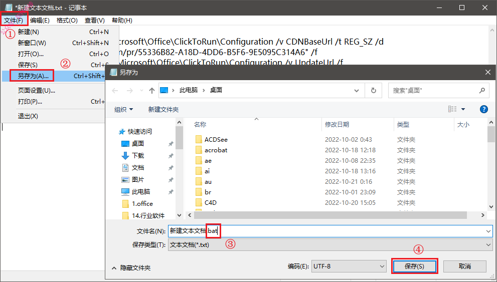Open the 编码 UTF-8 dropdown
Screen dimensions: 497x282
coord(349,266)
